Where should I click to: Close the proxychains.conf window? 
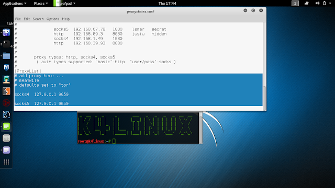[261, 10]
